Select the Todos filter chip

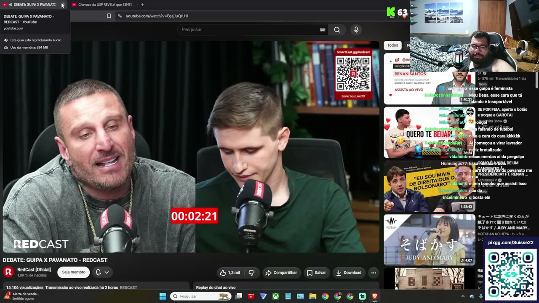tap(392, 45)
